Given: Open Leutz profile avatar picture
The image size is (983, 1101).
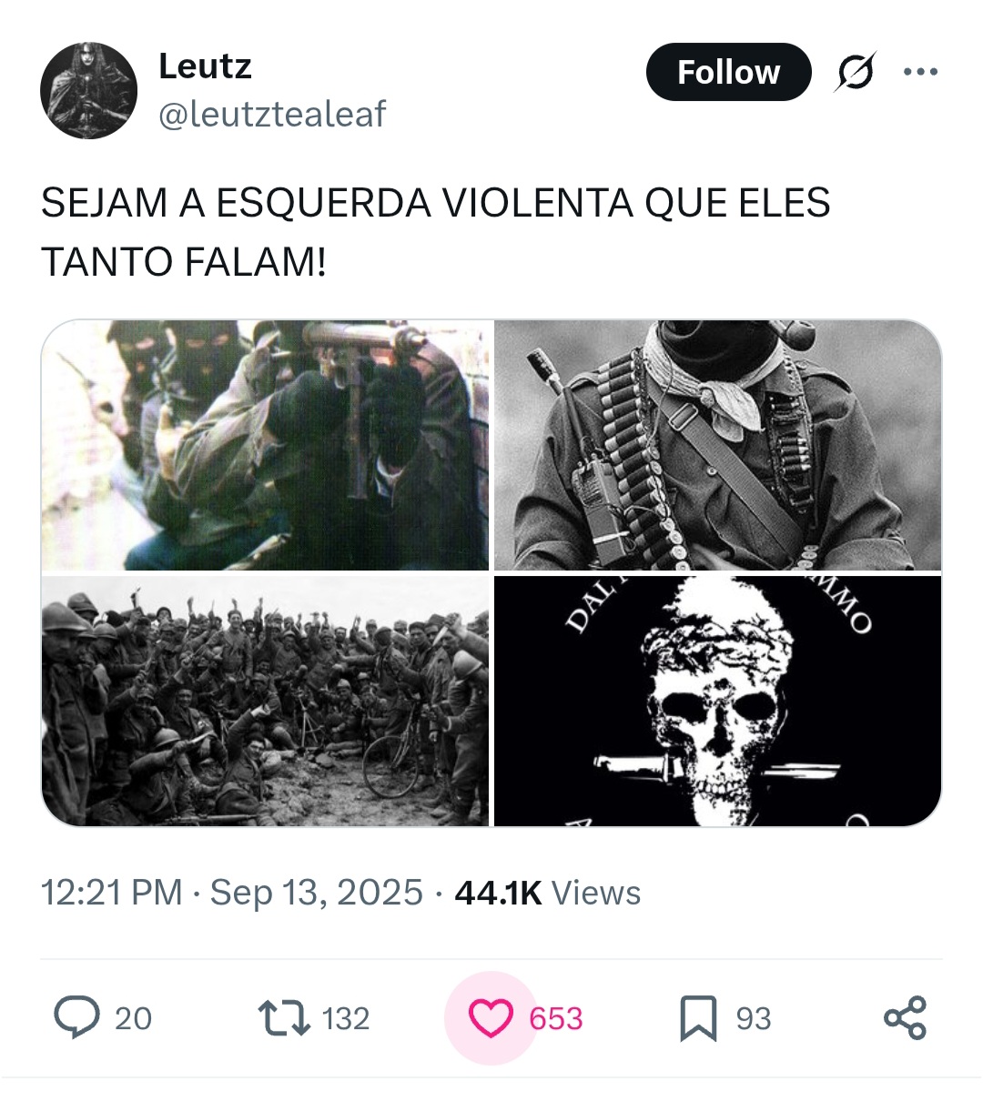Looking at the screenshot, I should tap(88, 90).
